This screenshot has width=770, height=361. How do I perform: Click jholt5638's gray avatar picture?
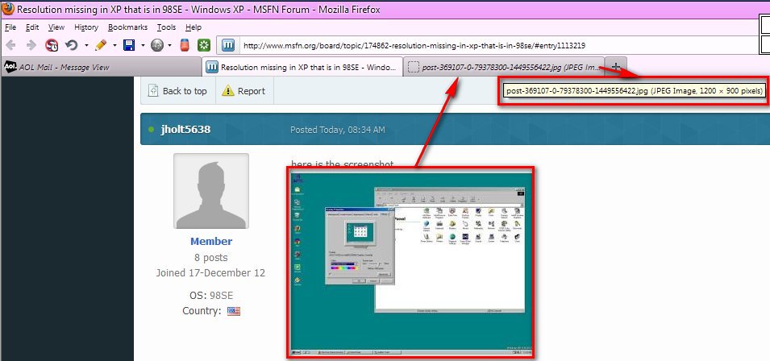(x=211, y=191)
